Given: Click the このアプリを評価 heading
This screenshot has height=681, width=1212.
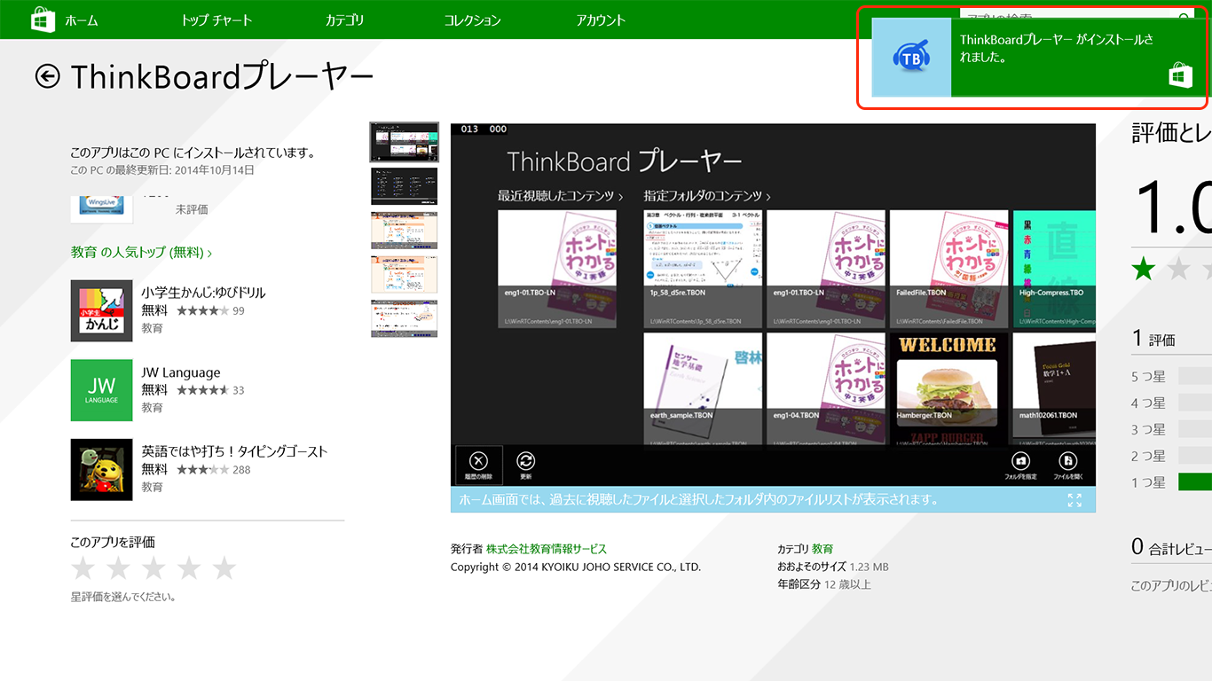Looking at the screenshot, I should [113, 542].
